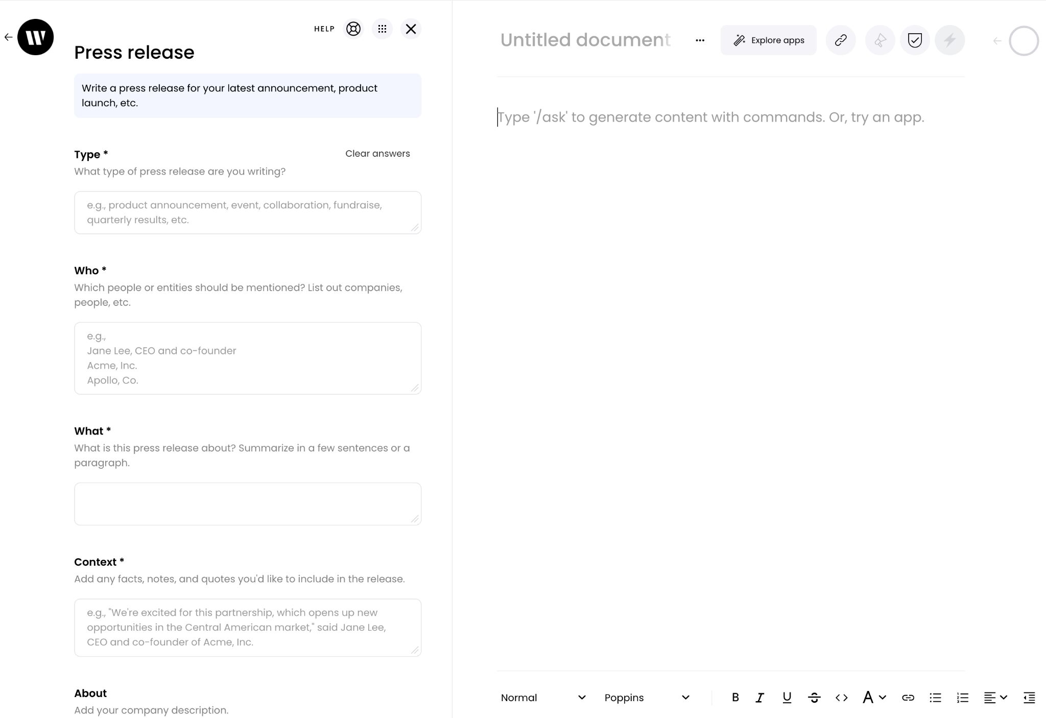Screen dimensions: 1046x718
Task: Open the help menu icon
Action: [352, 29]
